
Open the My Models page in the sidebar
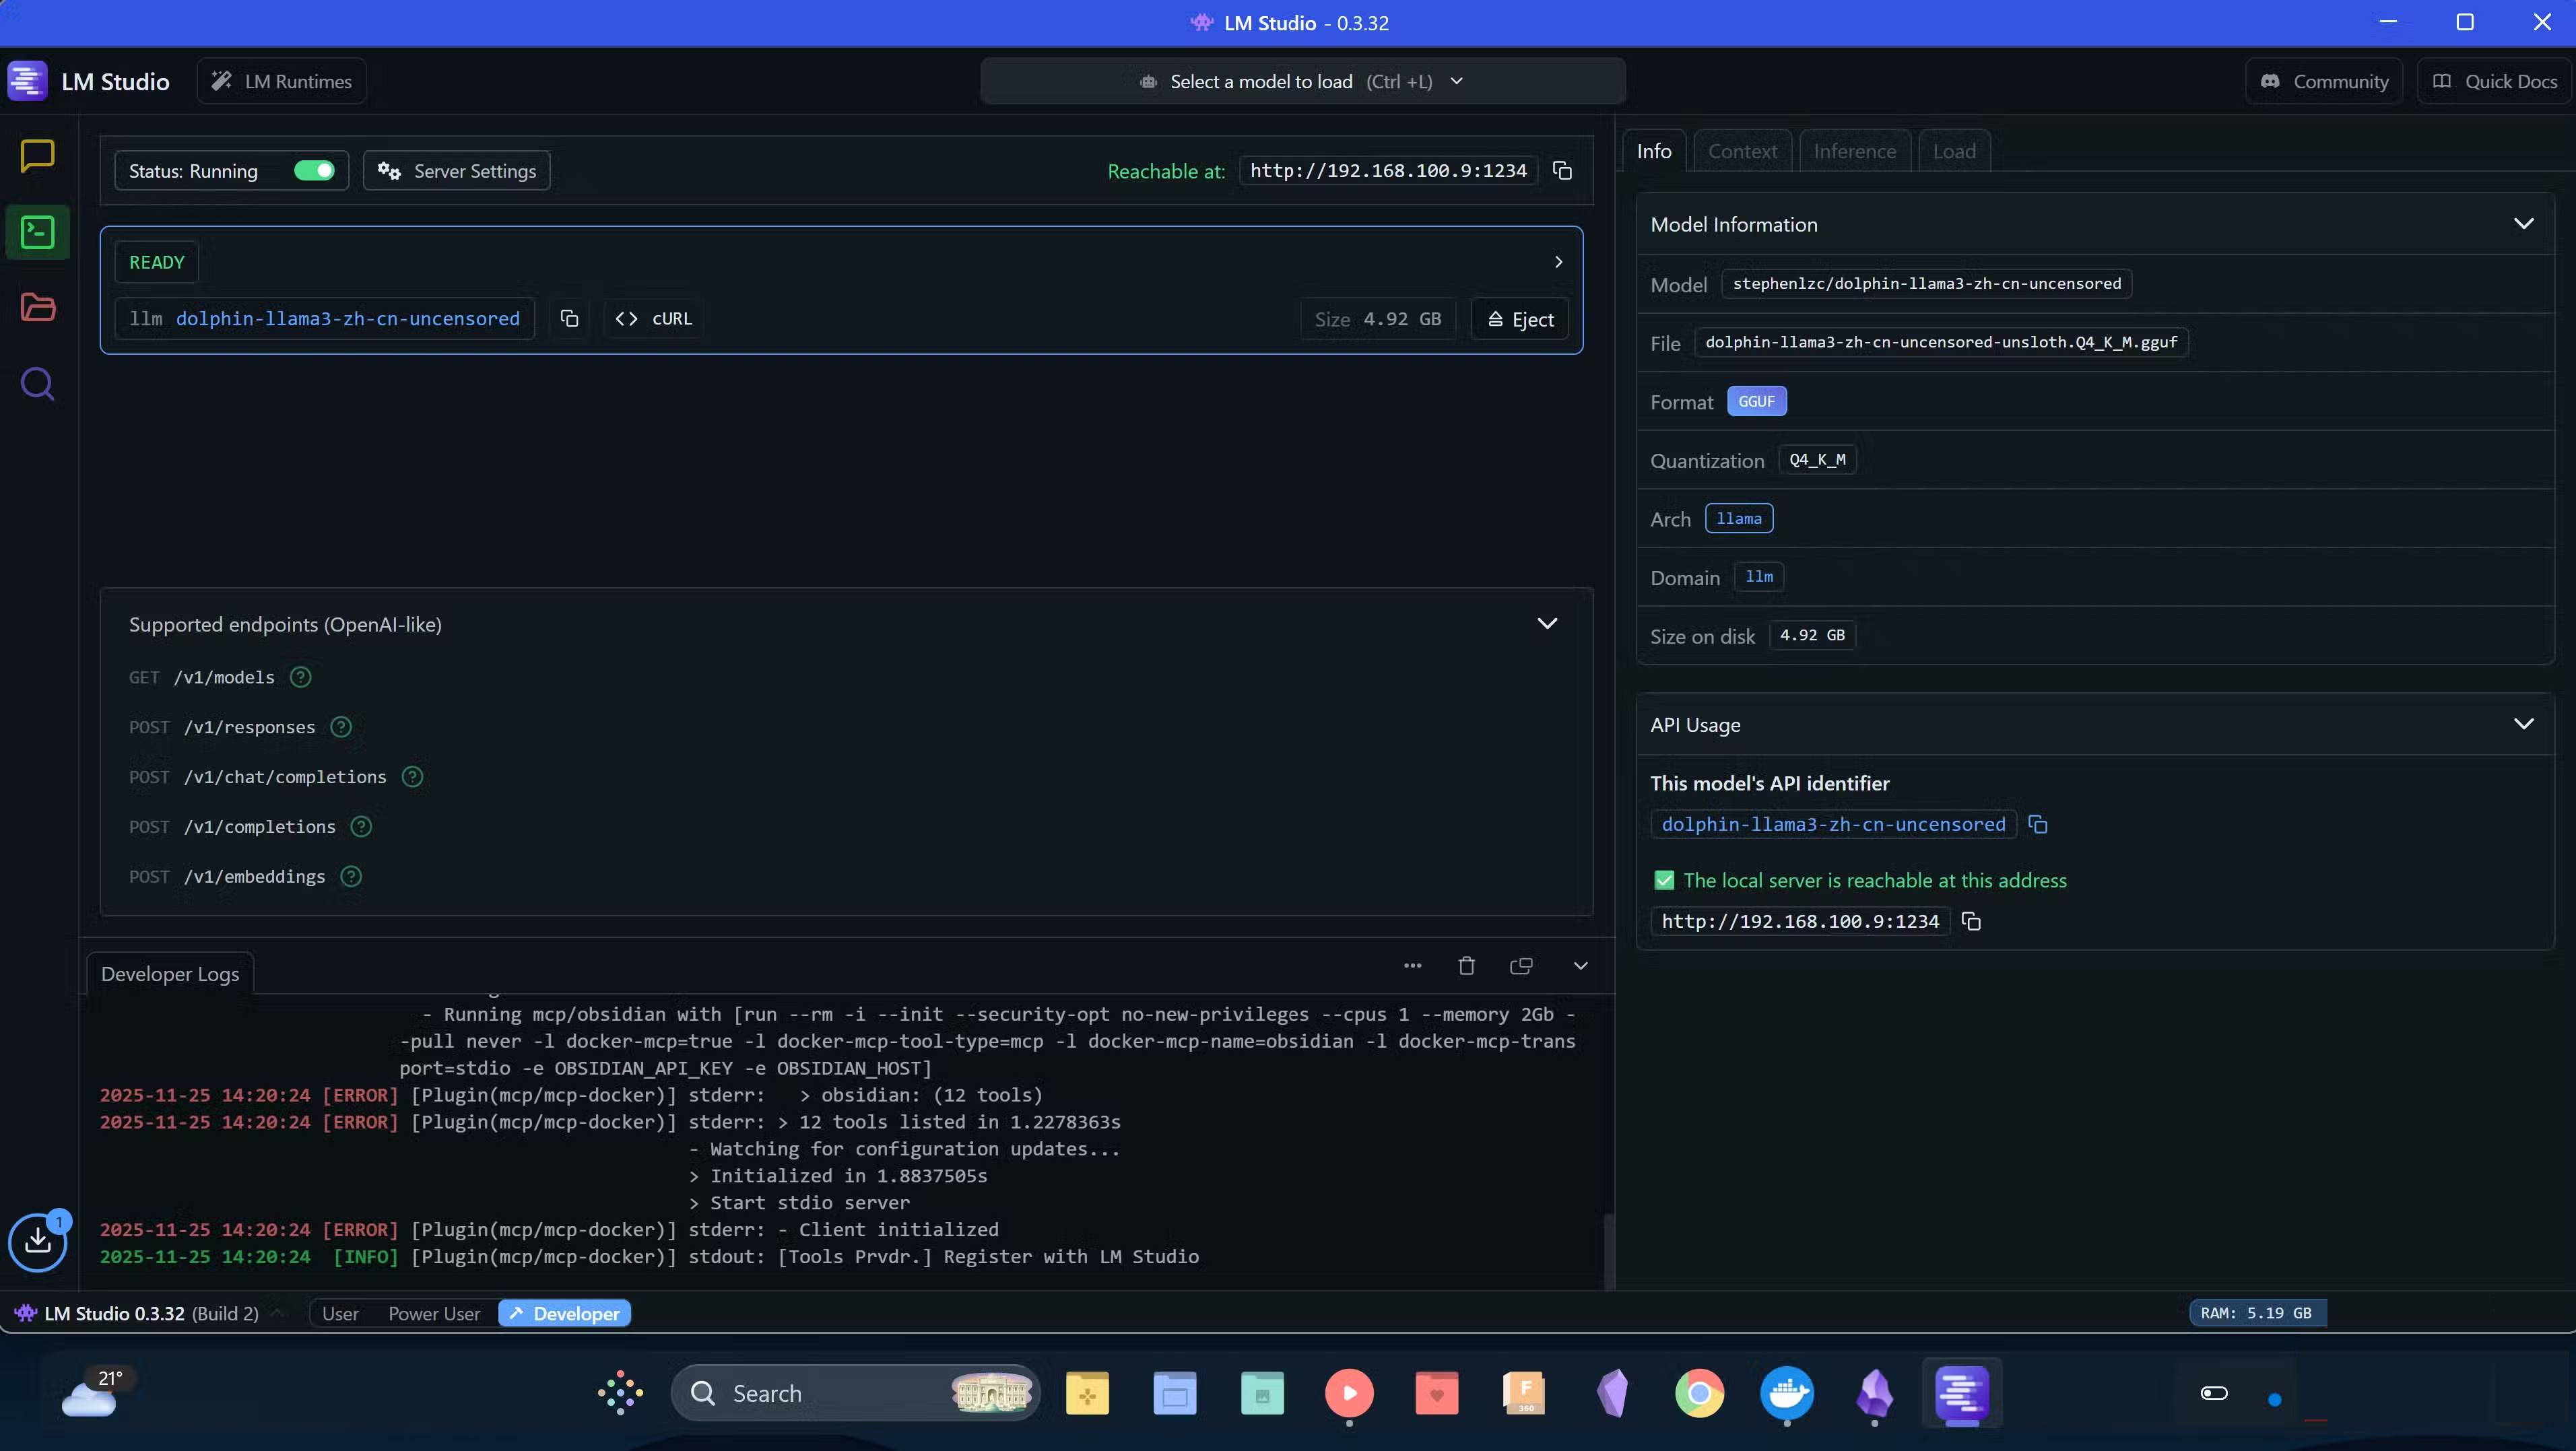point(37,307)
